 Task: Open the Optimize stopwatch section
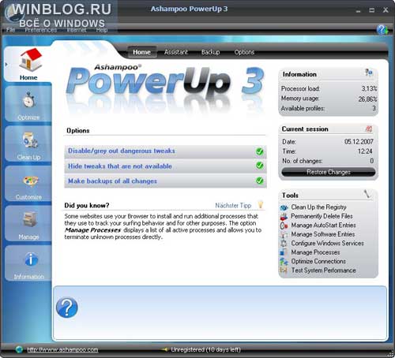(28, 104)
